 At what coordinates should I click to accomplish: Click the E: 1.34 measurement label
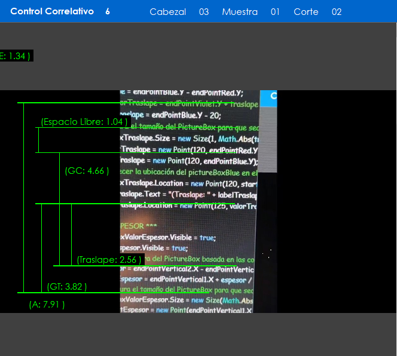pyautogui.click(x=15, y=56)
